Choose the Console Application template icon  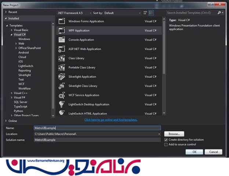(x=62, y=40)
